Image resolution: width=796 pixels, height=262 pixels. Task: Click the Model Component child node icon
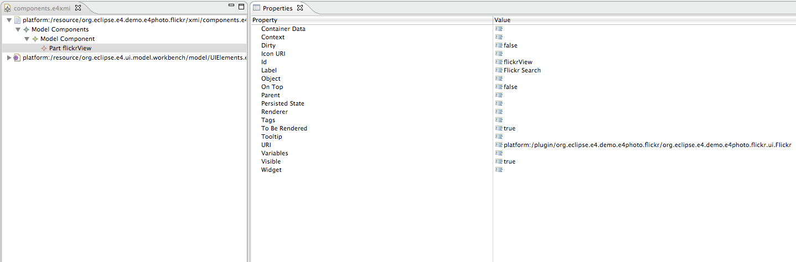pos(35,39)
